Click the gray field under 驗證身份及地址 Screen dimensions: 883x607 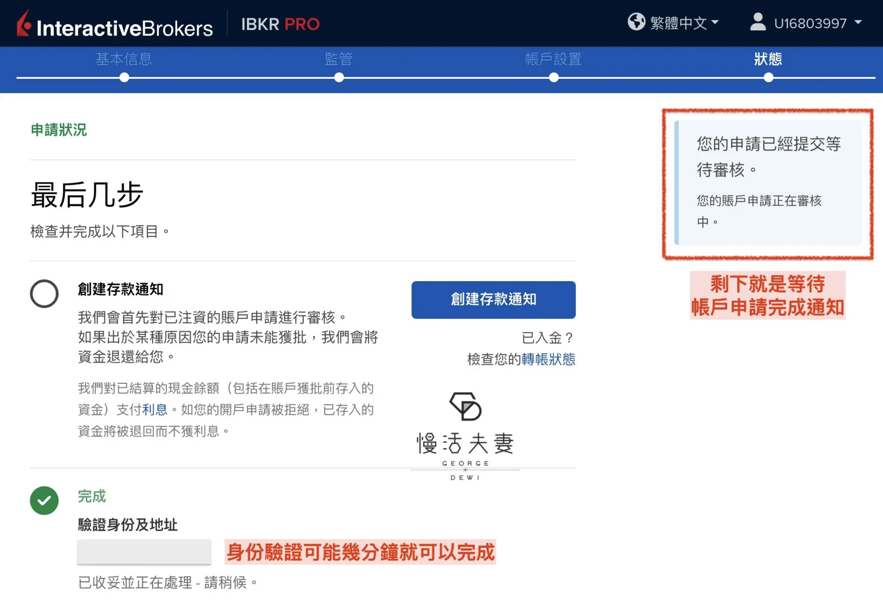[144, 552]
